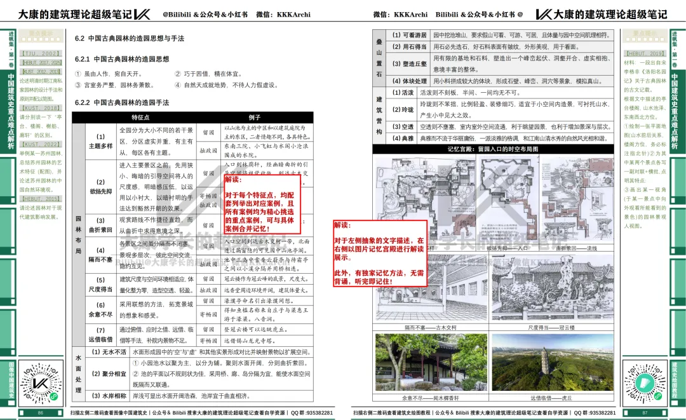Open the 虎丘 pagoda aerial photo
686x420 pixels.
pos(552,362)
